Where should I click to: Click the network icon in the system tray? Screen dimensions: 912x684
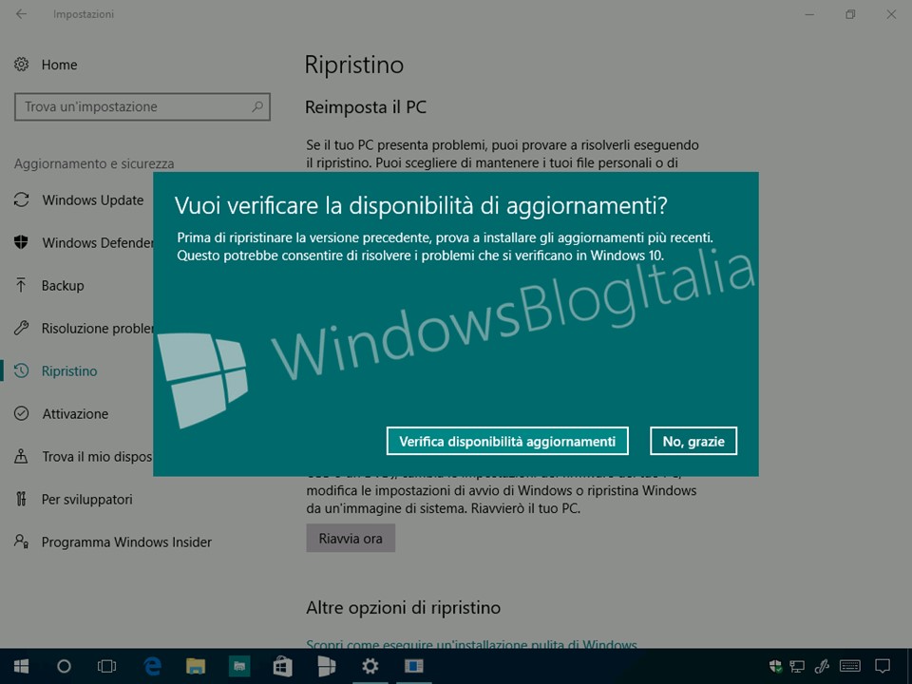pyautogui.click(x=797, y=667)
